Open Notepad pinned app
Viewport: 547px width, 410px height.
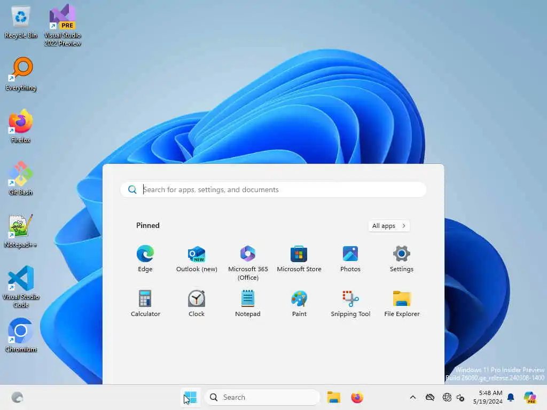point(248,303)
